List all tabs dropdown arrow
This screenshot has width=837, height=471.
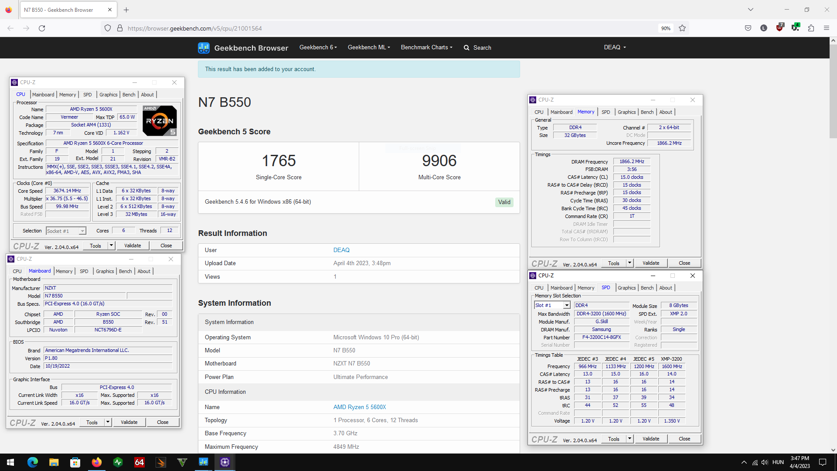[x=751, y=10]
